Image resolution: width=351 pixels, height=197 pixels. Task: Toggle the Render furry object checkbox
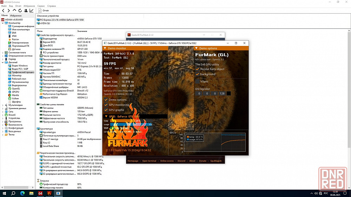click(197, 69)
